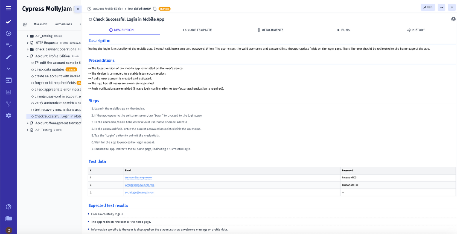Open the Settings gear in the sidebar
This screenshot has height=234, width=457.
point(8,115)
